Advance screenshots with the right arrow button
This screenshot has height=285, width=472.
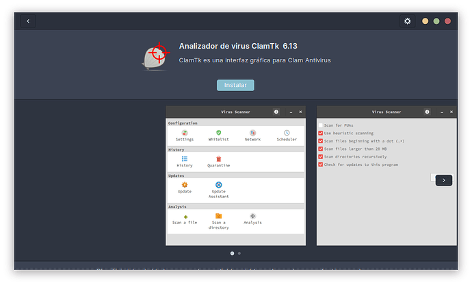pos(444,180)
